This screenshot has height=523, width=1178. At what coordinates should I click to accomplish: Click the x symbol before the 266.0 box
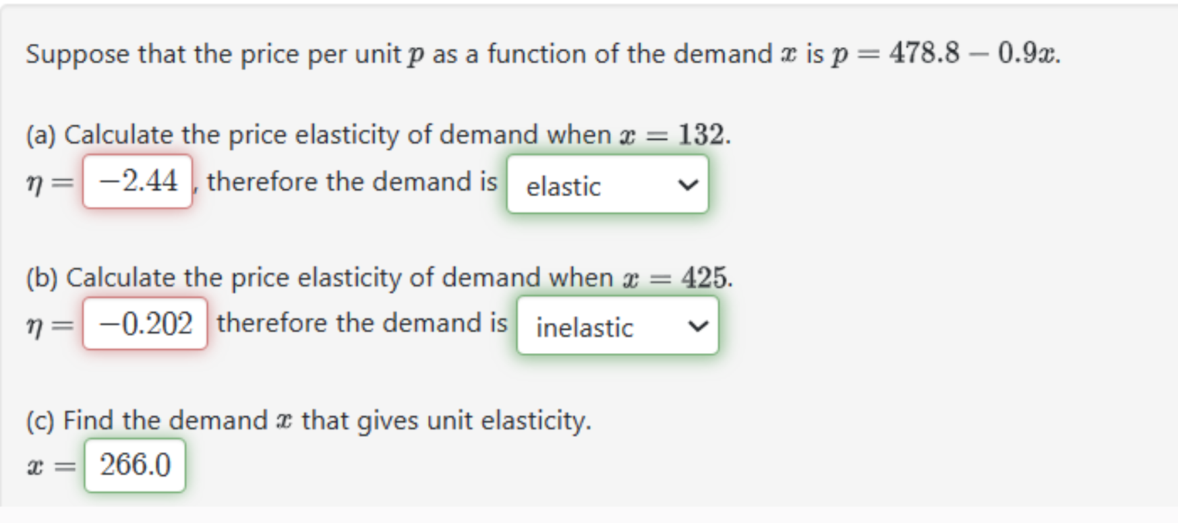35,466
